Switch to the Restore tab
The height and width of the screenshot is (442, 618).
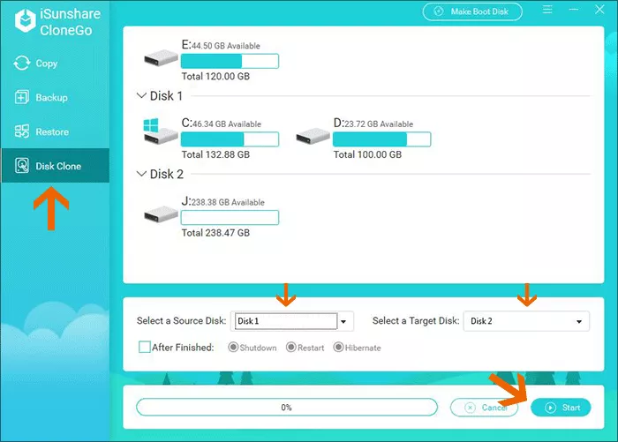tap(55, 131)
